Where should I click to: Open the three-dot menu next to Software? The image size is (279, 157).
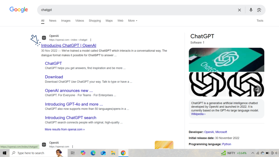pyautogui.click(x=204, y=43)
